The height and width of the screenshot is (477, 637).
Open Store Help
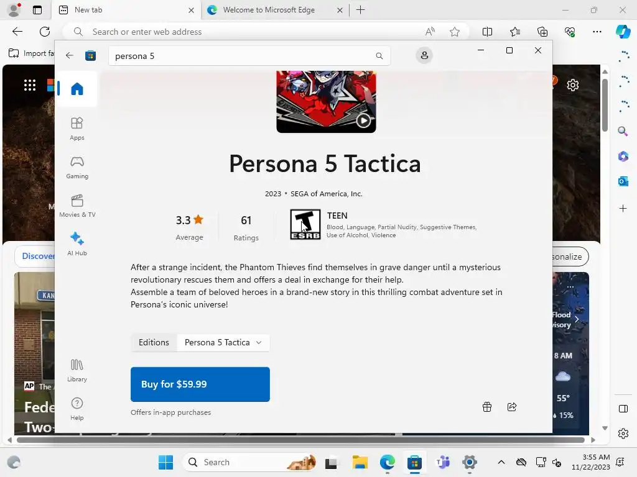(77, 409)
